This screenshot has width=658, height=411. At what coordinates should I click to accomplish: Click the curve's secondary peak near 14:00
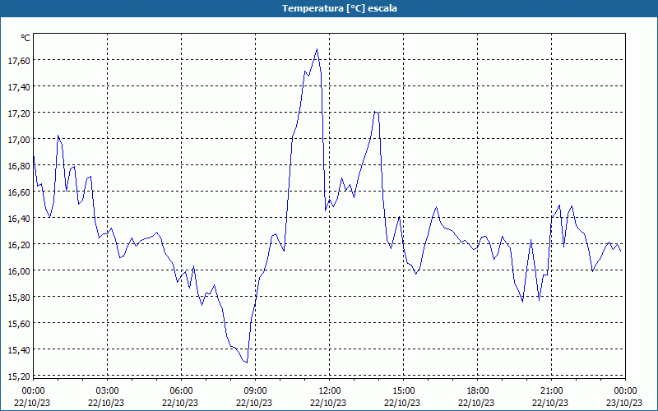(x=376, y=112)
